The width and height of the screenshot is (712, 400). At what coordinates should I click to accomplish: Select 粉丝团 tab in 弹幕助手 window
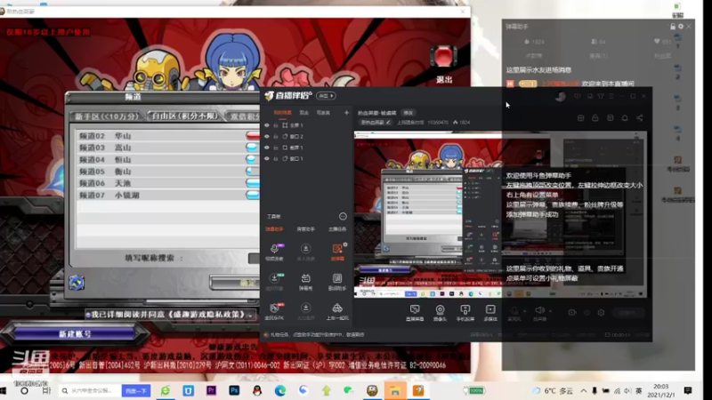click(662, 56)
